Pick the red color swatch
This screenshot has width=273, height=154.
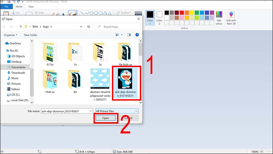click(182, 13)
